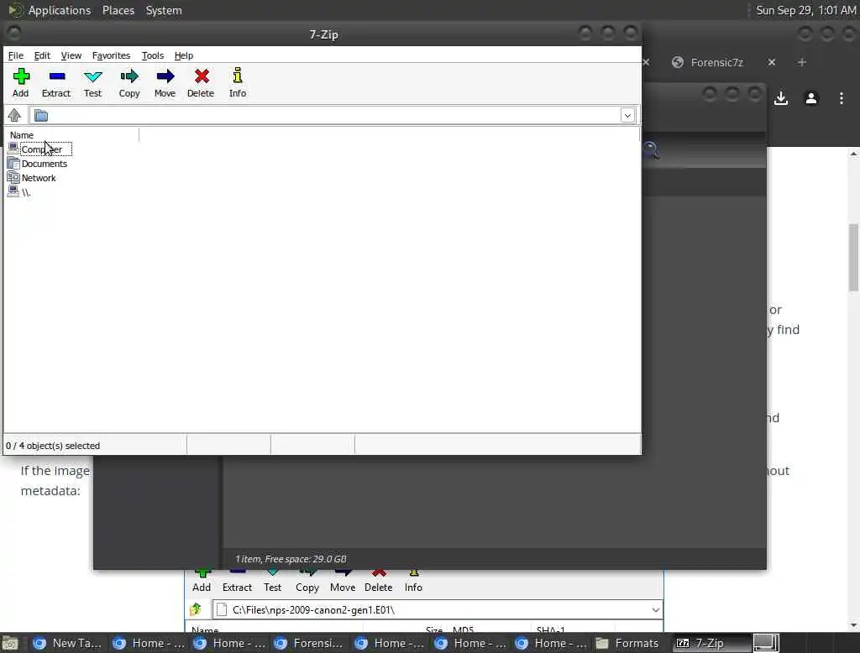Click the scroll down arrow in browser

(x=853, y=625)
